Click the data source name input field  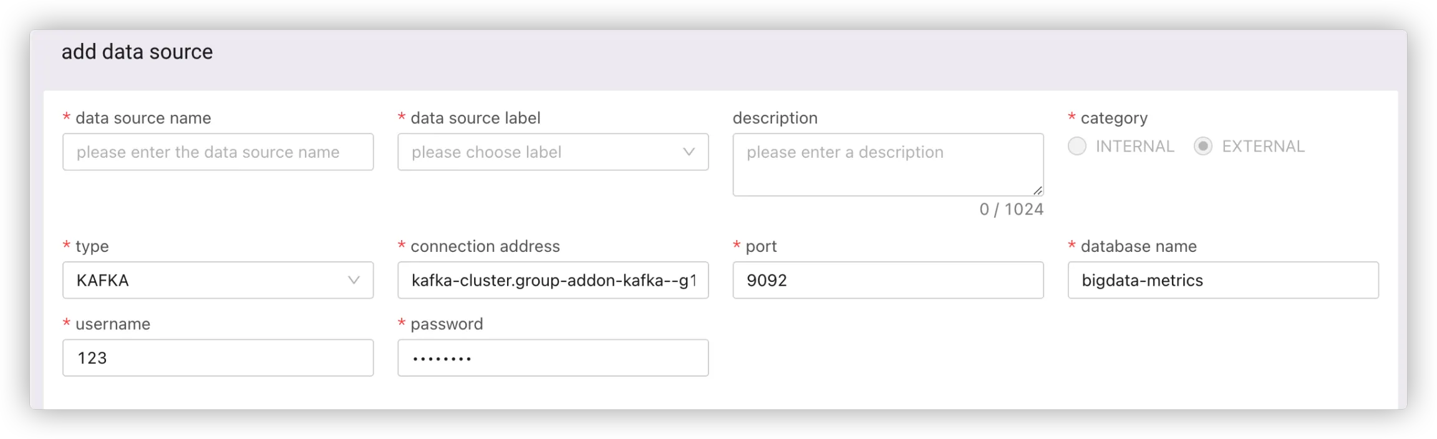(218, 152)
